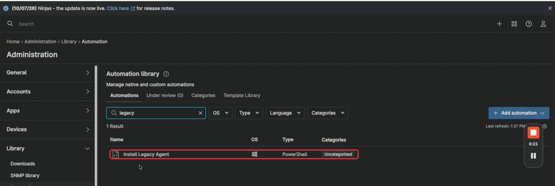Image resolution: width=555 pixels, height=186 pixels.
Task: Open Downloads under Library
Action: [23, 164]
